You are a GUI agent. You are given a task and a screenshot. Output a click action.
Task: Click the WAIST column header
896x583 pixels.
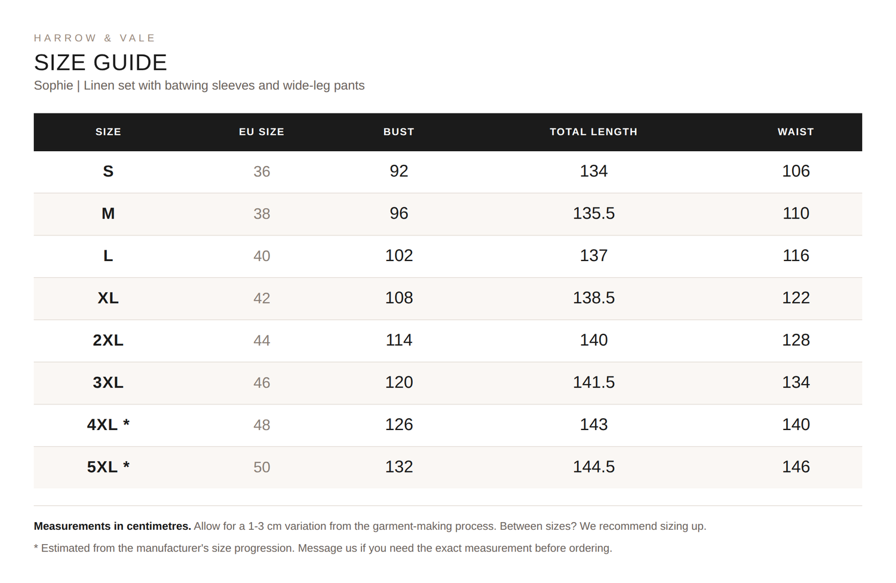(x=796, y=132)
